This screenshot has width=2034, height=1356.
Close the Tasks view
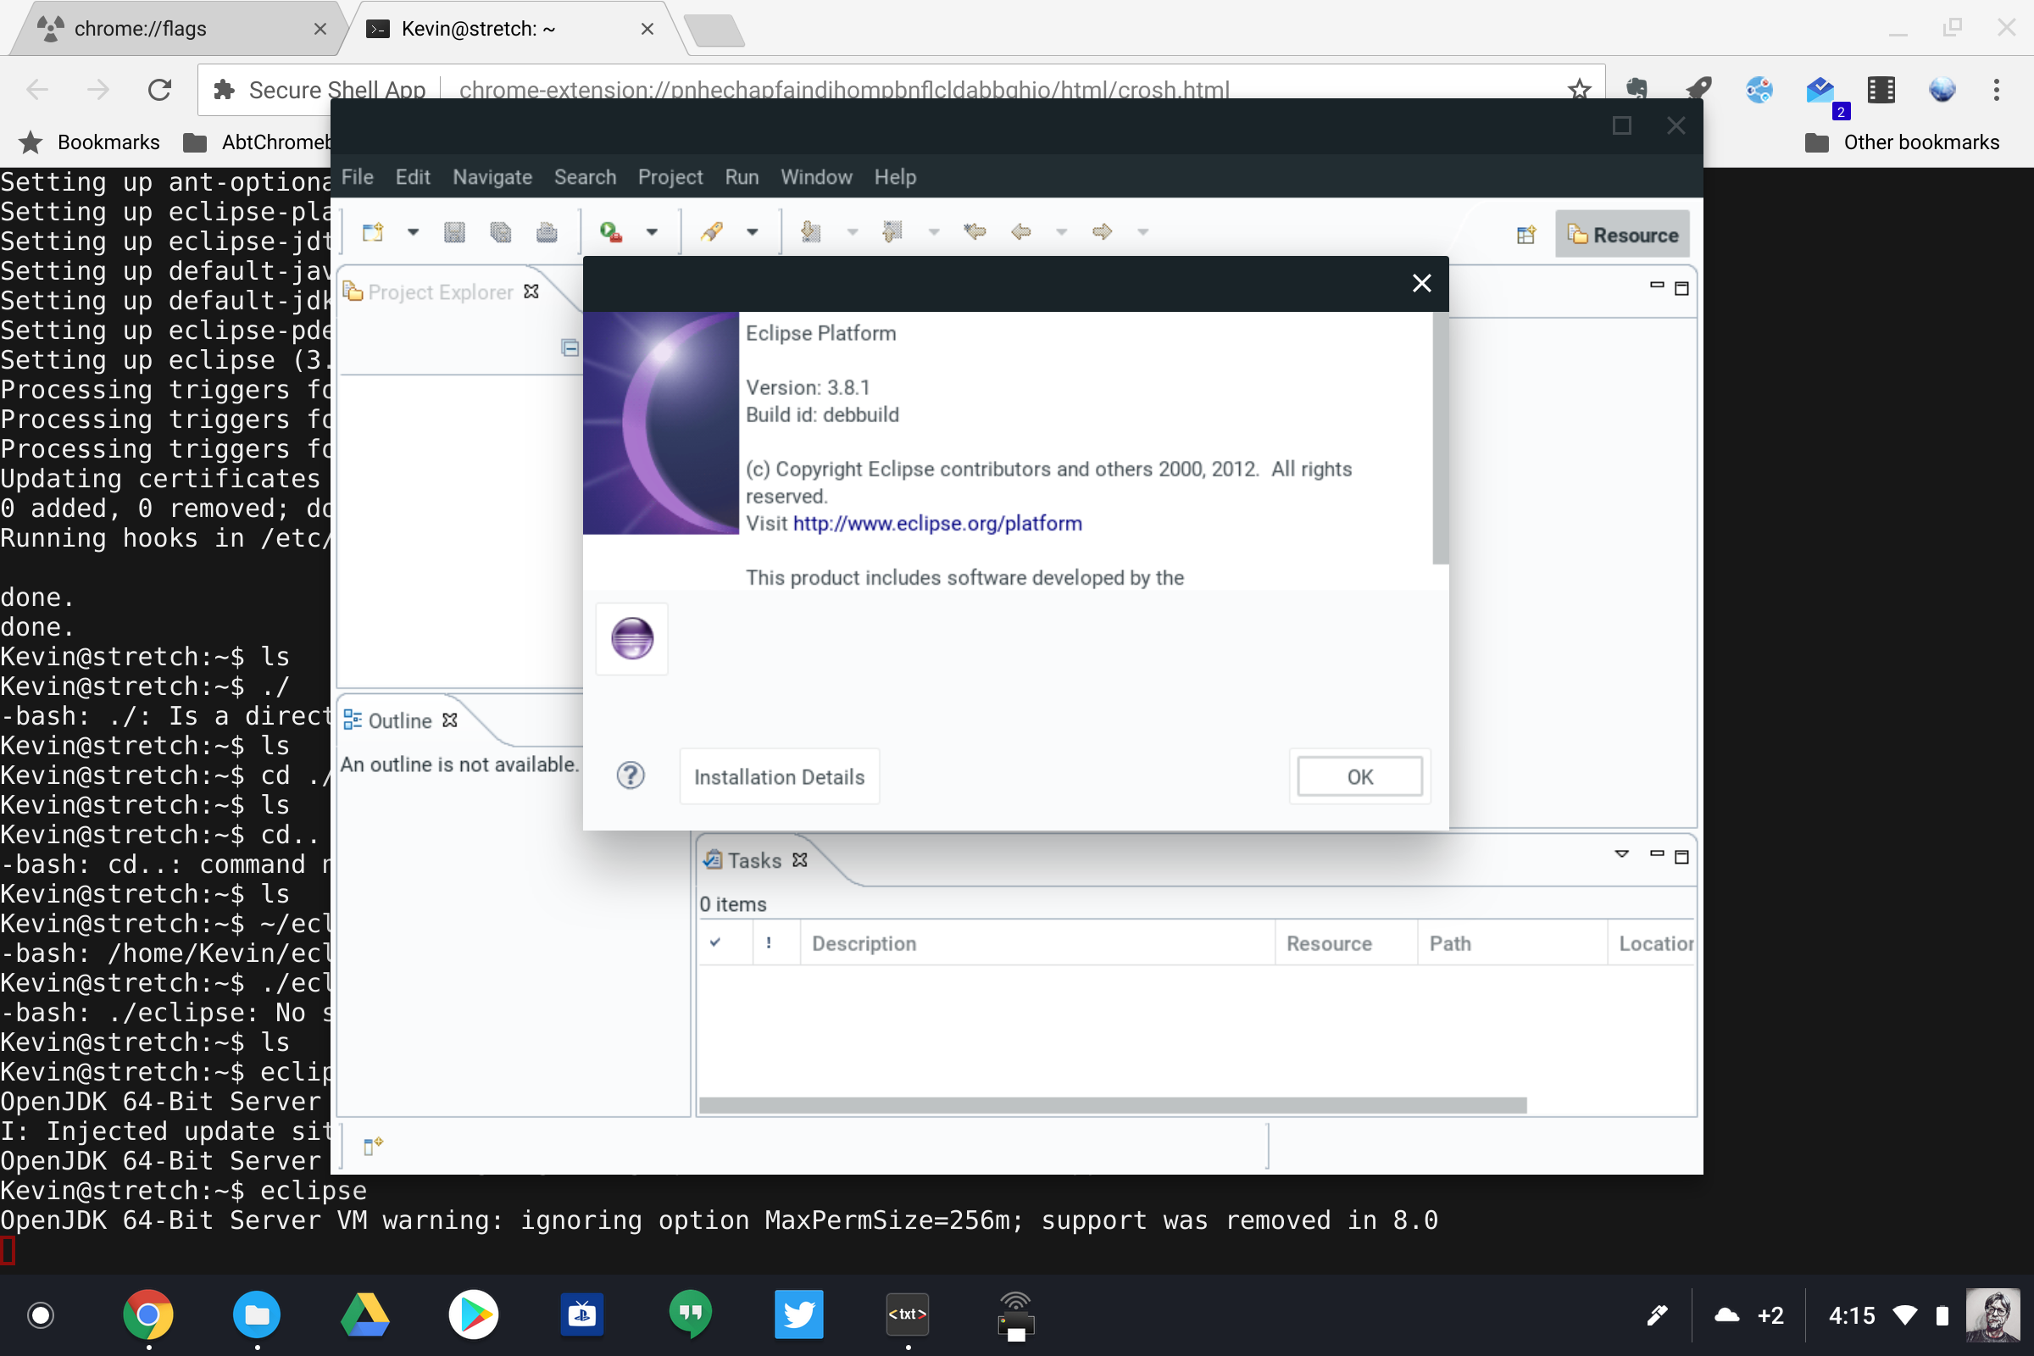click(800, 859)
